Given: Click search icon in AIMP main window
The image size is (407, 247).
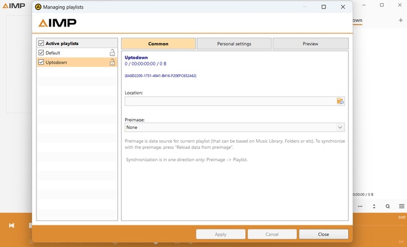Looking at the screenshot, I should point(388,206).
